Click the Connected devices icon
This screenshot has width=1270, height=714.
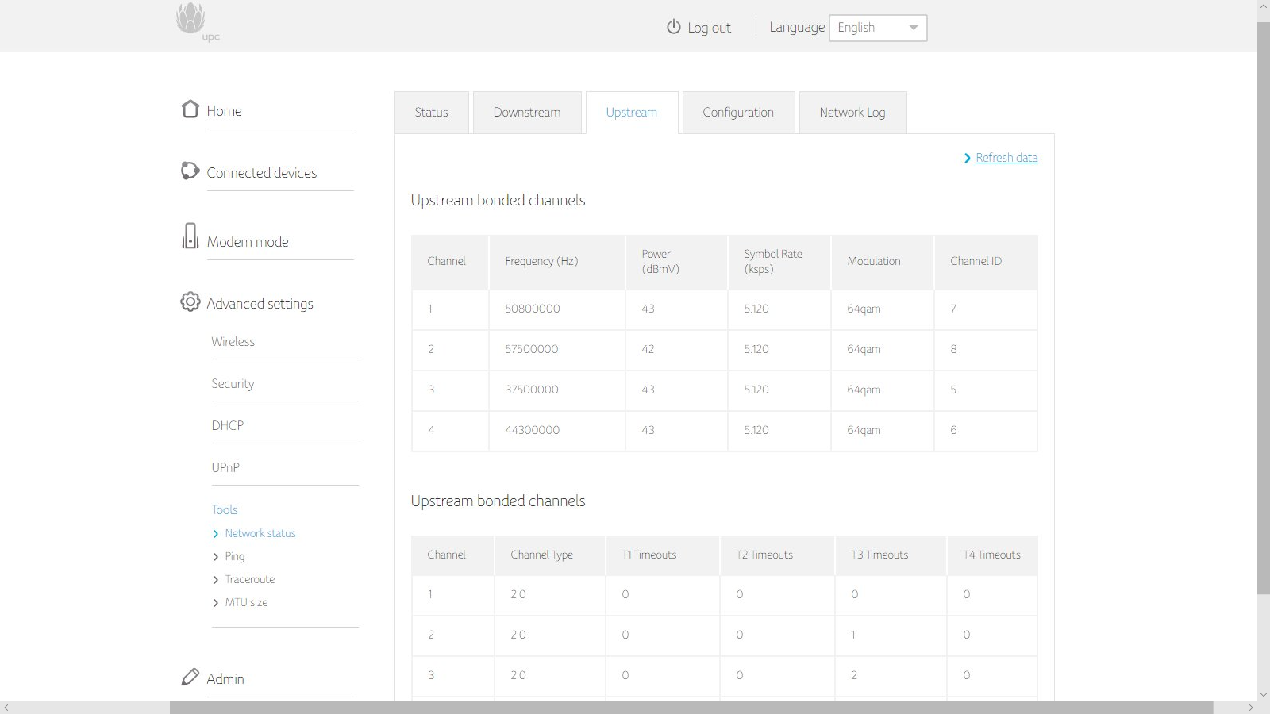190,171
